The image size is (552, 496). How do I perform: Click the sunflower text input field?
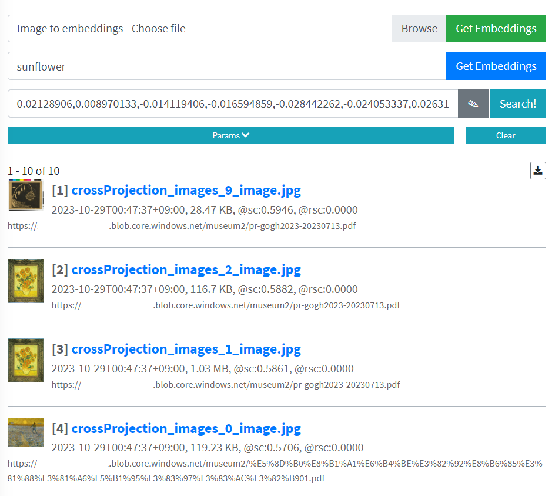(227, 66)
